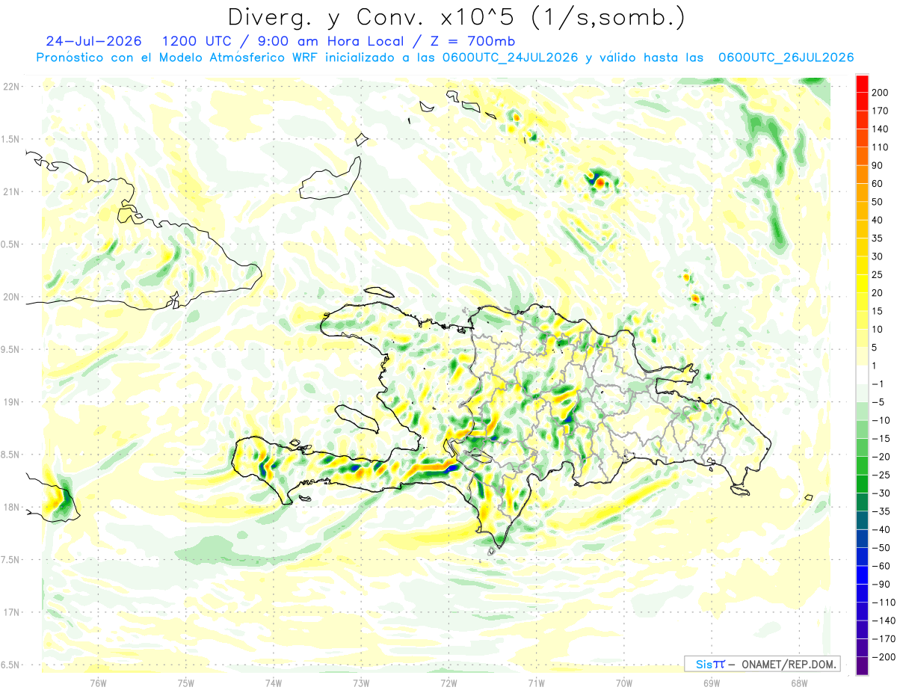This screenshot has width=897, height=693.
Task: Click the red top segment of the color scale
Action: 862,83
